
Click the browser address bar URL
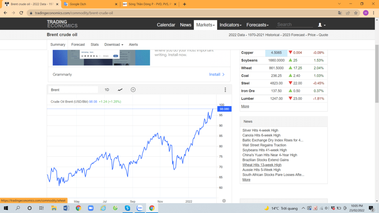pos(74,13)
